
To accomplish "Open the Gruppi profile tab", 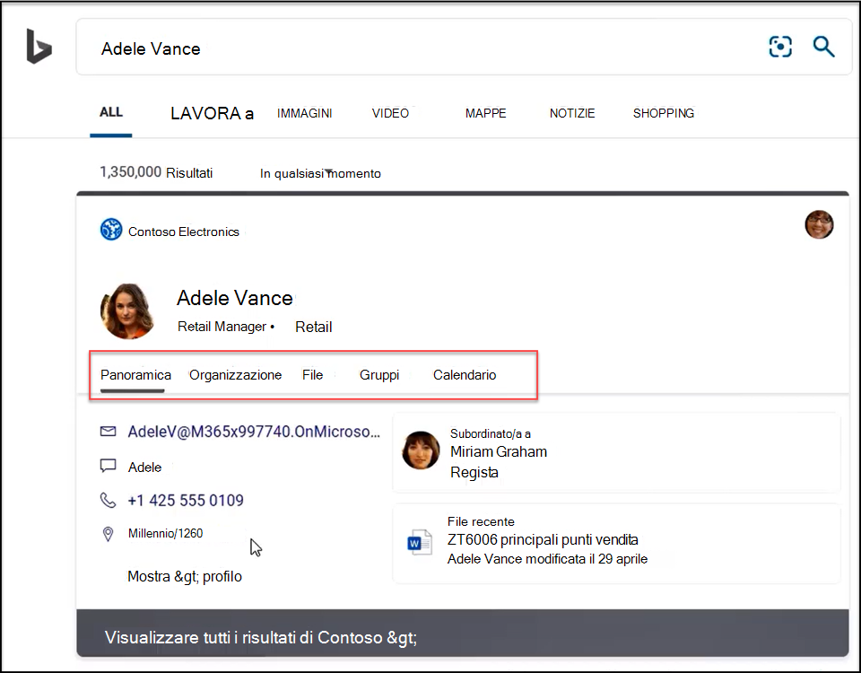I will click(379, 375).
